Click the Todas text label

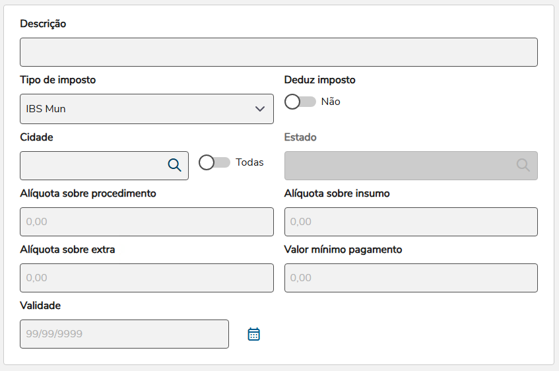click(249, 162)
